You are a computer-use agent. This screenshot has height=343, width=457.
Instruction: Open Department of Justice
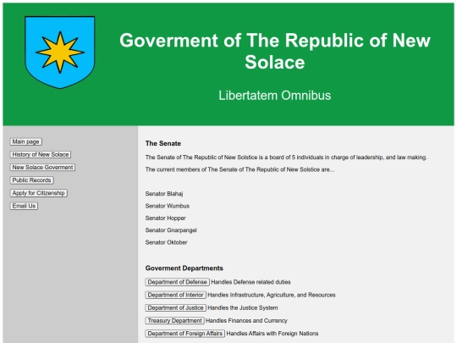click(x=175, y=307)
